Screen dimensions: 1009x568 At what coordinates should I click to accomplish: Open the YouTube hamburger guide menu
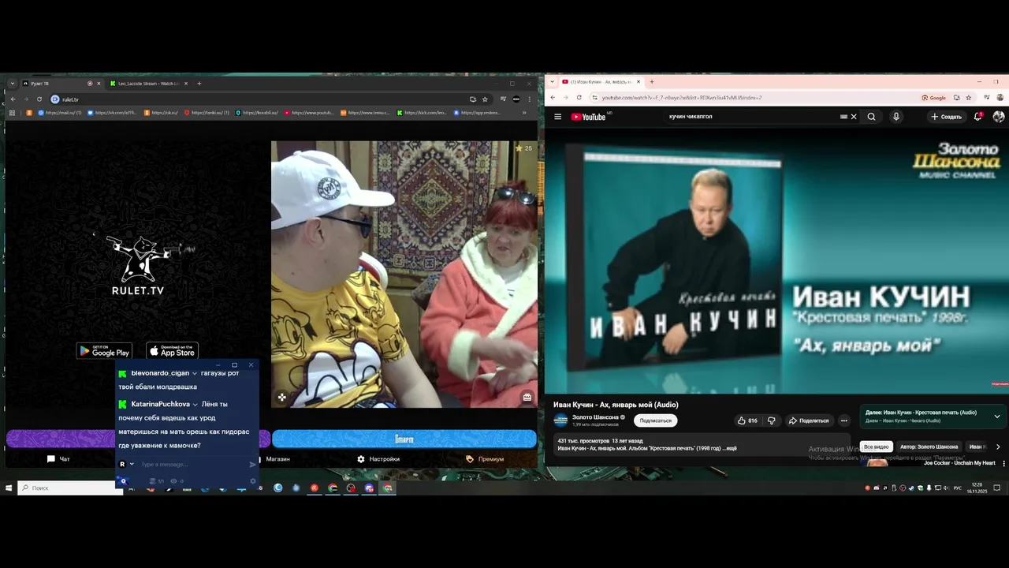(557, 117)
